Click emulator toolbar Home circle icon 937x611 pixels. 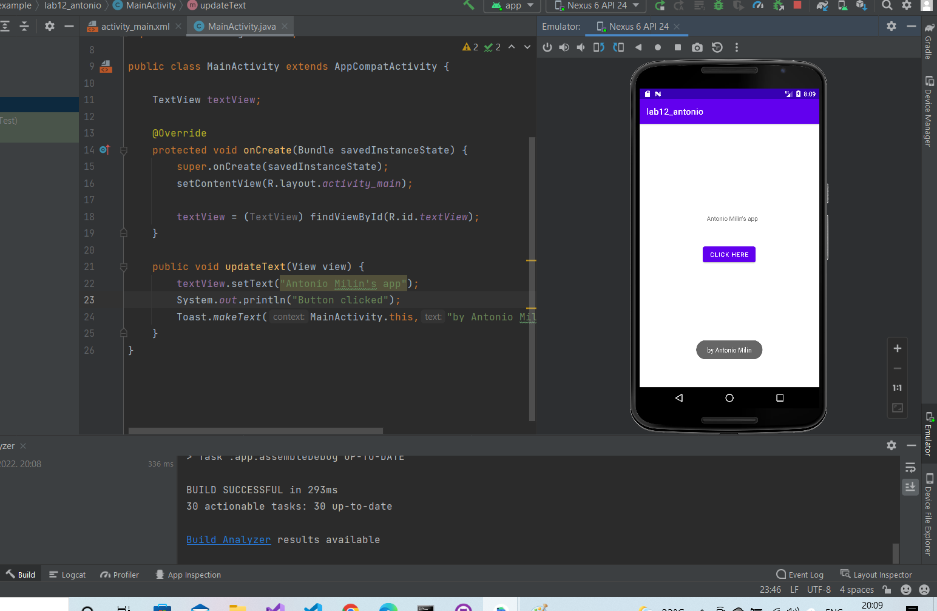pos(658,47)
